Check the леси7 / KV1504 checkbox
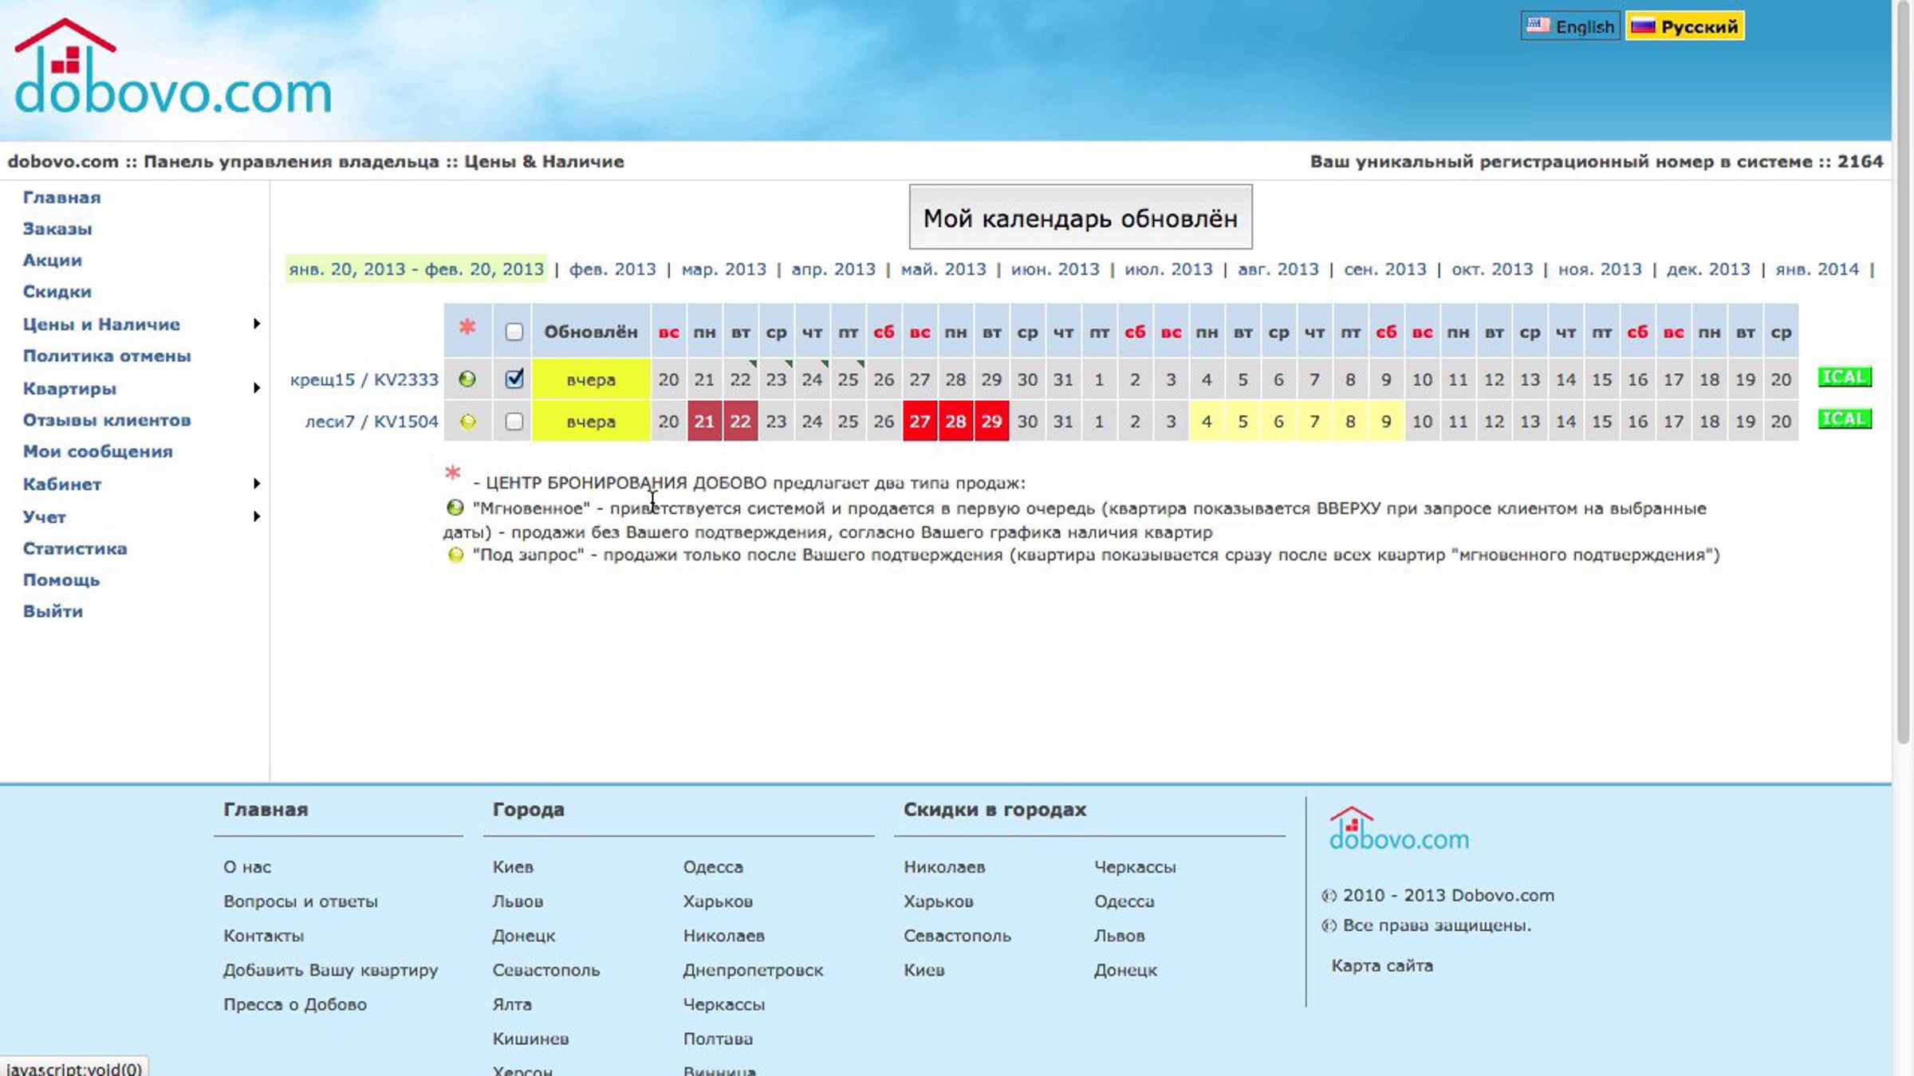This screenshot has height=1076, width=1914. tap(514, 421)
